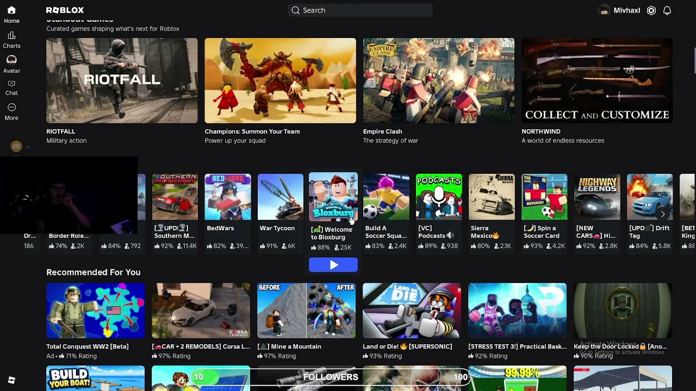The height and width of the screenshot is (391, 696).
Task: Open the Build Your Boat thumbnail
Action: pyautogui.click(x=96, y=378)
